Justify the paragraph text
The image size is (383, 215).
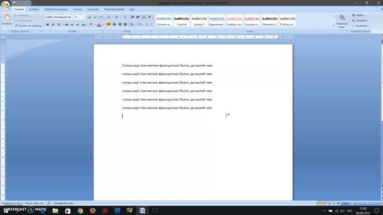click(125, 24)
